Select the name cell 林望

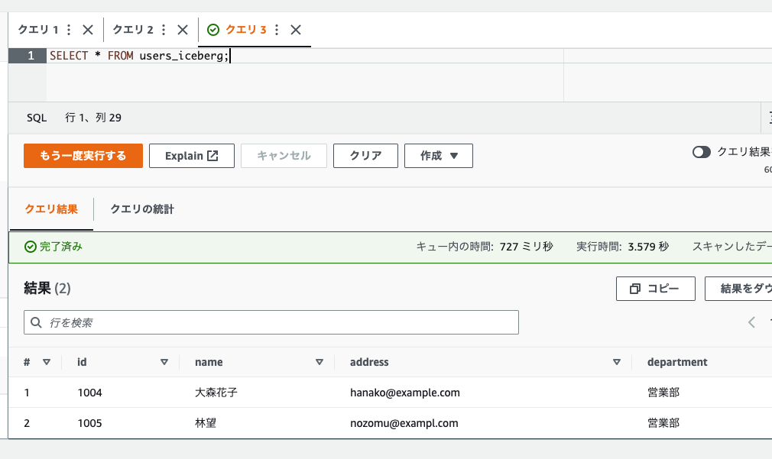coord(206,423)
